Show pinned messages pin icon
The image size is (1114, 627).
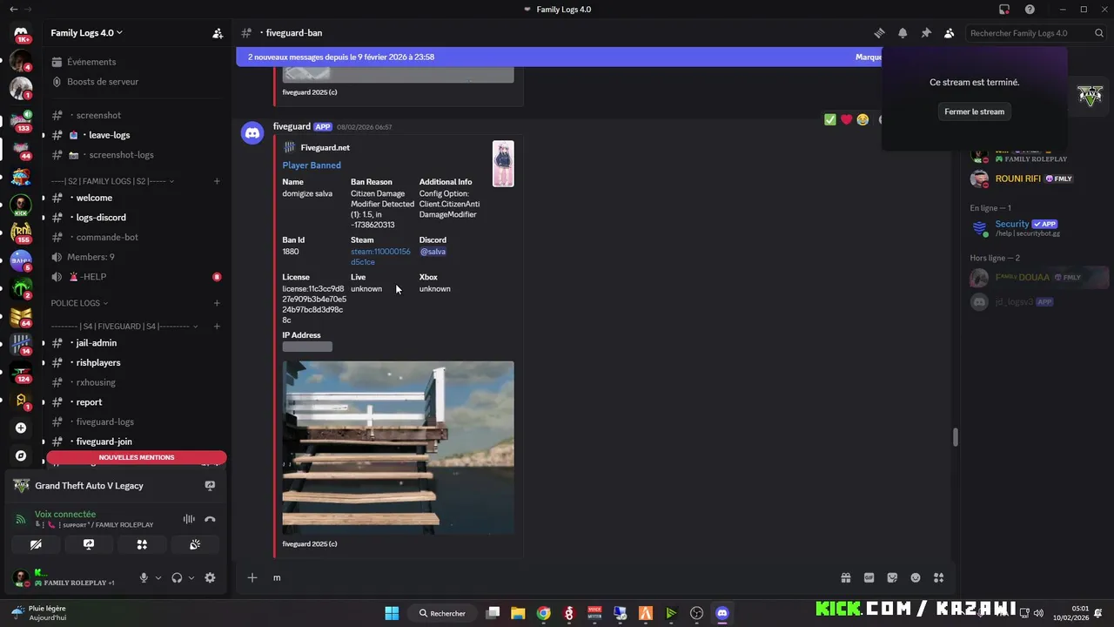926,33
